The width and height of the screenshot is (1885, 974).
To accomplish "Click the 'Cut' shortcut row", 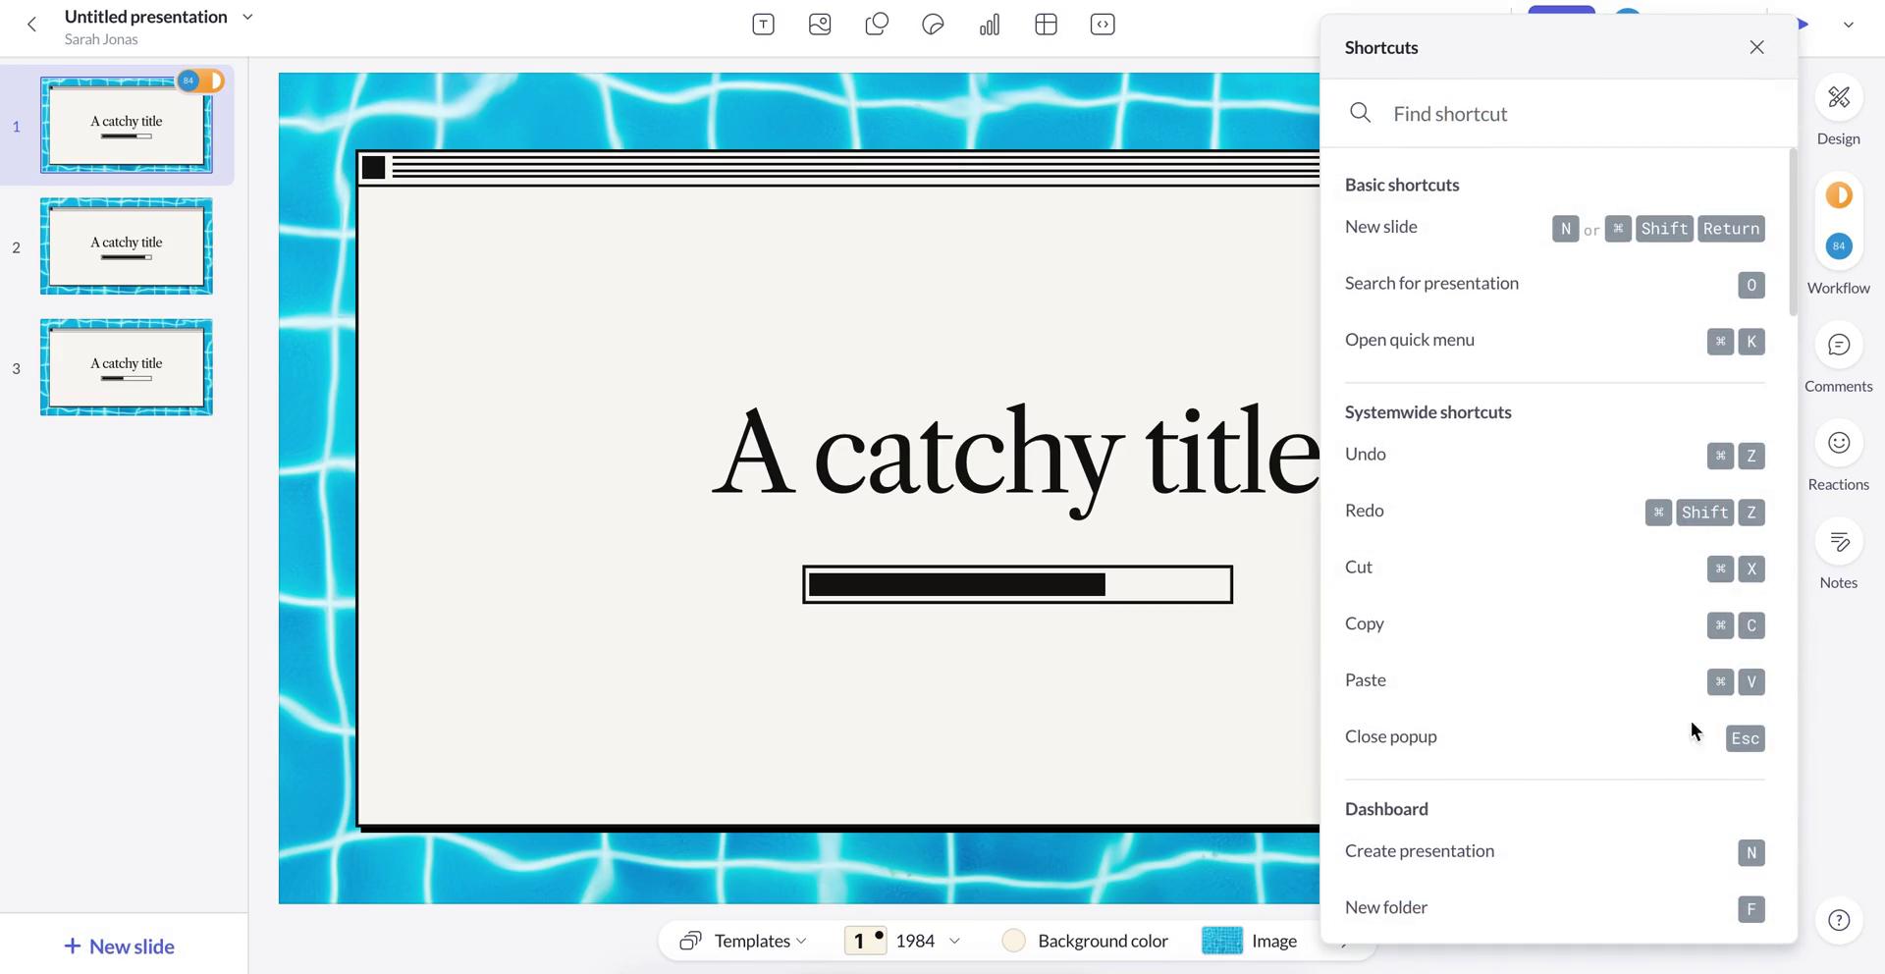I will [1554, 568].
